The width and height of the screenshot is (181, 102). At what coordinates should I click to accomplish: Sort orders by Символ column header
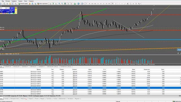[x=74, y=69]
